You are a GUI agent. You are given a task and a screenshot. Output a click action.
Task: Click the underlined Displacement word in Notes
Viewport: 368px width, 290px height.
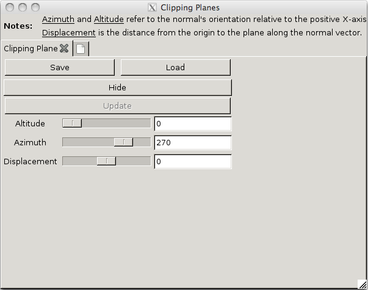pyautogui.click(x=69, y=32)
